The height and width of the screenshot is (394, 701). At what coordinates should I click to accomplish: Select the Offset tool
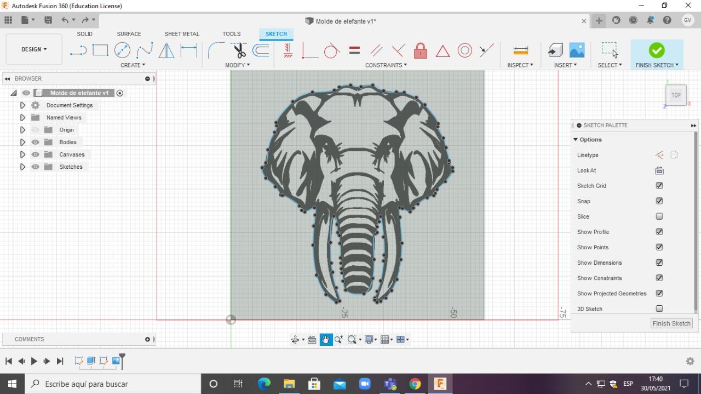[261, 50]
